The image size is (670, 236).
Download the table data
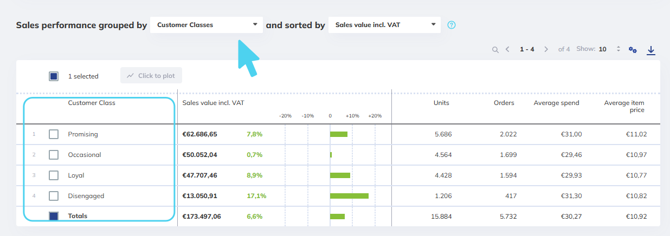[x=651, y=50]
